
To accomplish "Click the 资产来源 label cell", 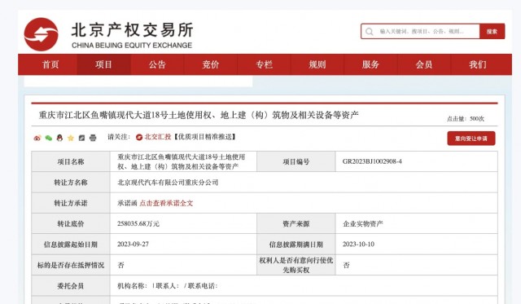I will point(296,224).
